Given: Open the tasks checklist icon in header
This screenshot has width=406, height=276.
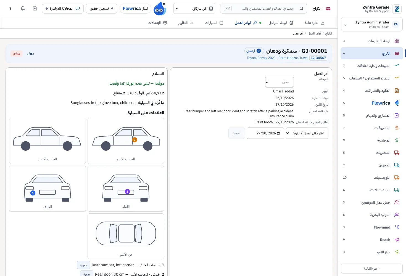Looking at the screenshot, I should click(35, 9).
